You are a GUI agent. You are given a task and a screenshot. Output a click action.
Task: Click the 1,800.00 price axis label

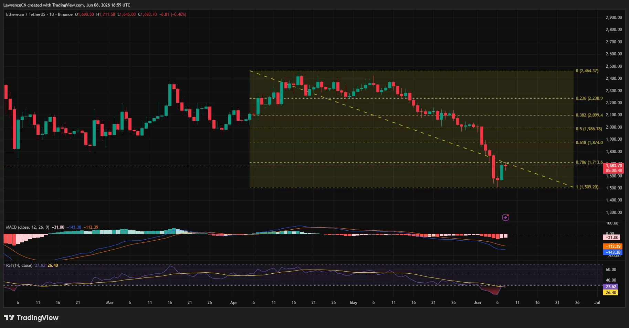click(x=614, y=152)
